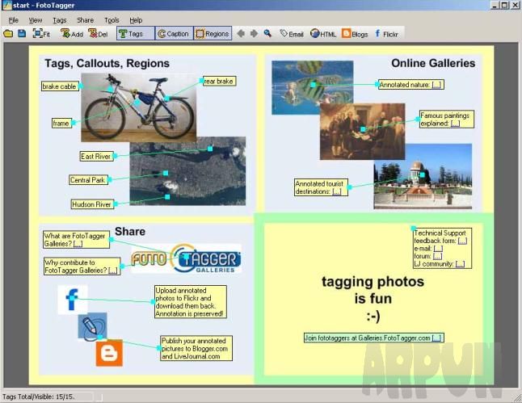Viewport: 522px width, 403px height.
Task: Click the blue 'f' share icon
Action: pyautogui.click(x=73, y=300)
